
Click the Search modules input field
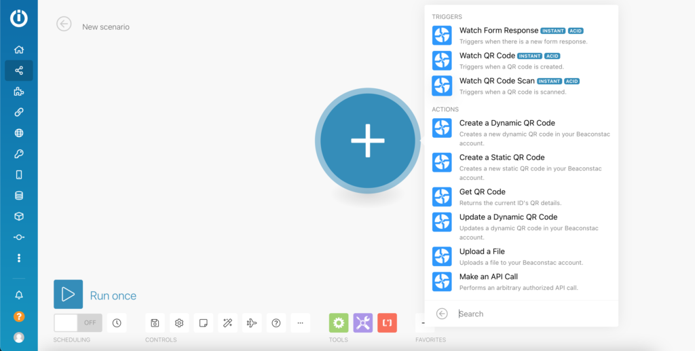[x=534, y=314]
